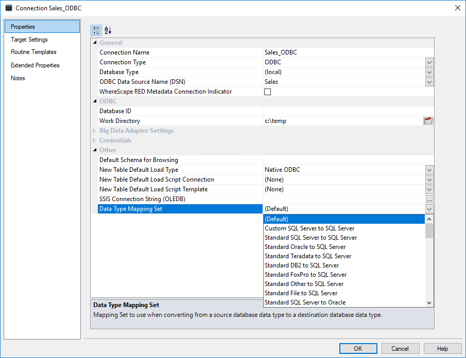The width and height of the screenshot is (466, 358).
Task: Expand the Credentials section
Action: [95, 140]
